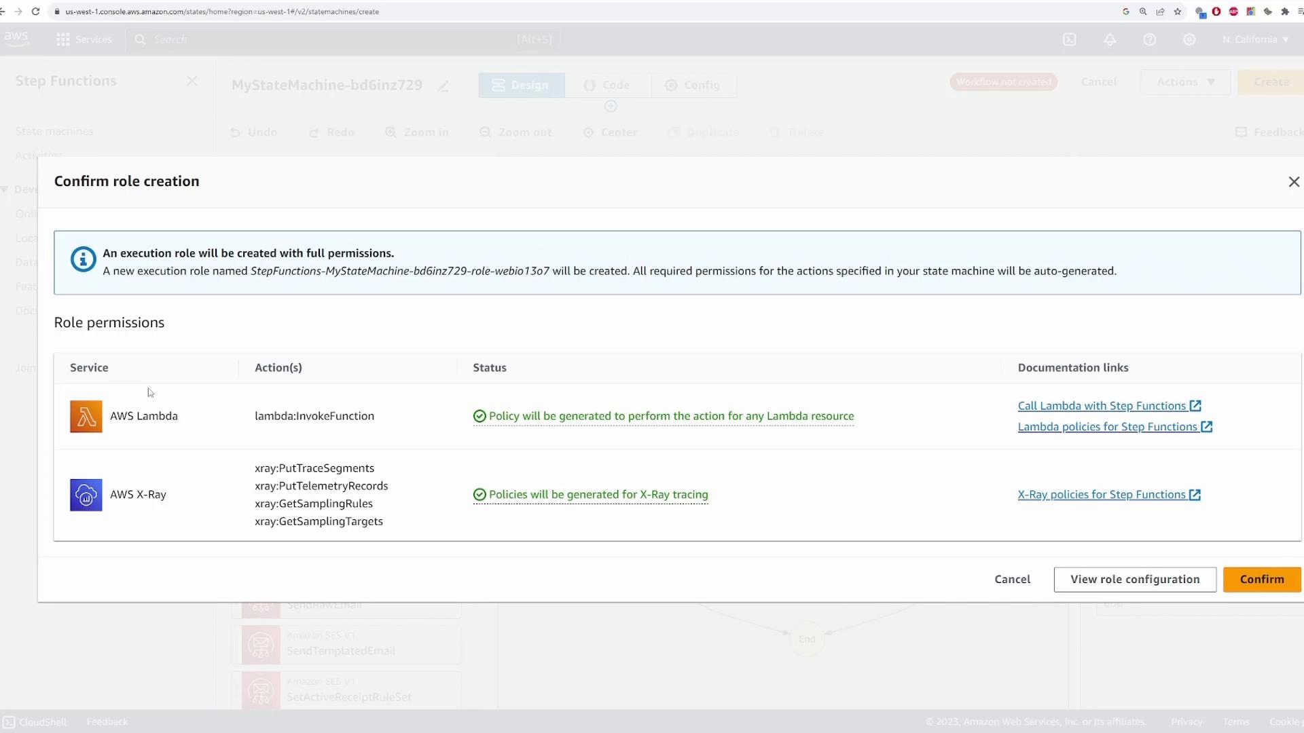The width and height of the screenshot is (1304, 733).
Task: Click the Zoom in toolbar button
Action: point(417,132)
